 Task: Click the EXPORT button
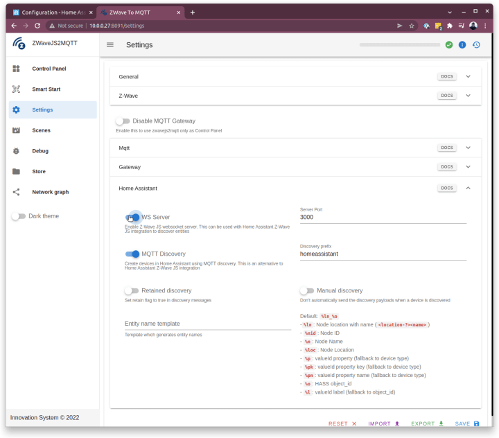pyautogui.click(x=427, y=423)
